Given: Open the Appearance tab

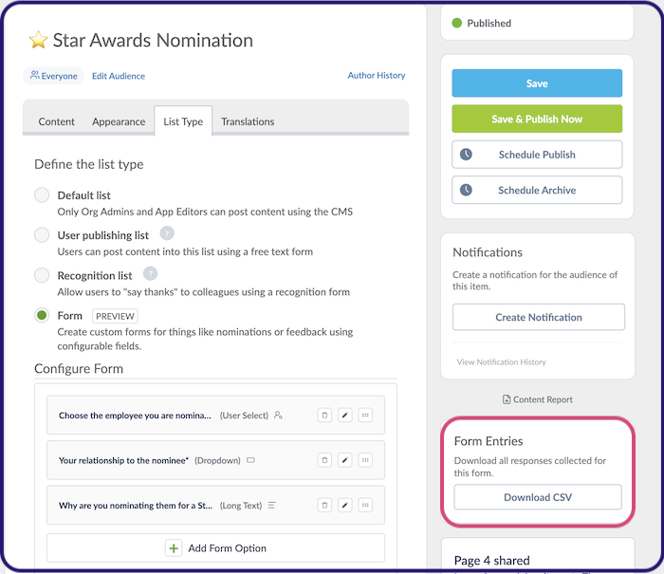Looking at the screenshot, I should click(119, 121).
